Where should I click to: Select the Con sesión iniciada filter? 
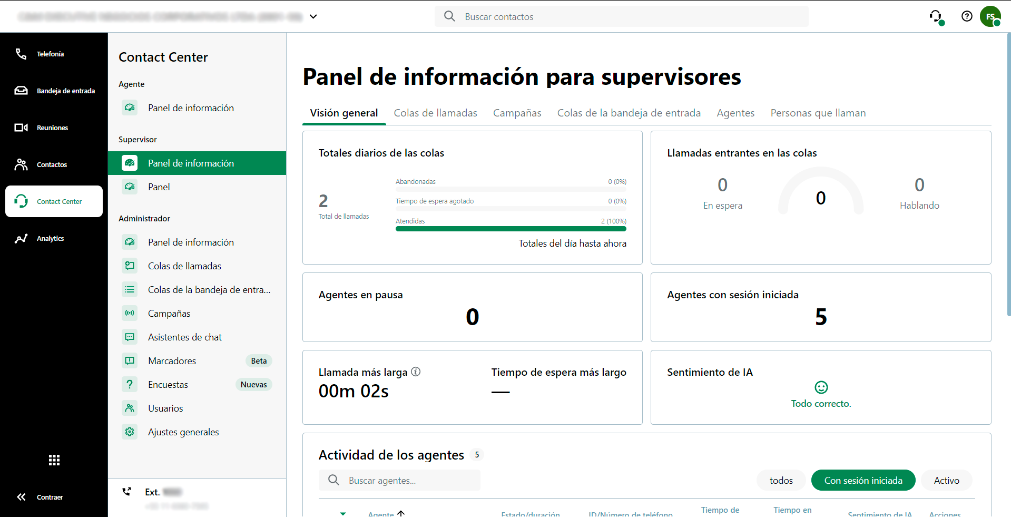tap(862, 480)
